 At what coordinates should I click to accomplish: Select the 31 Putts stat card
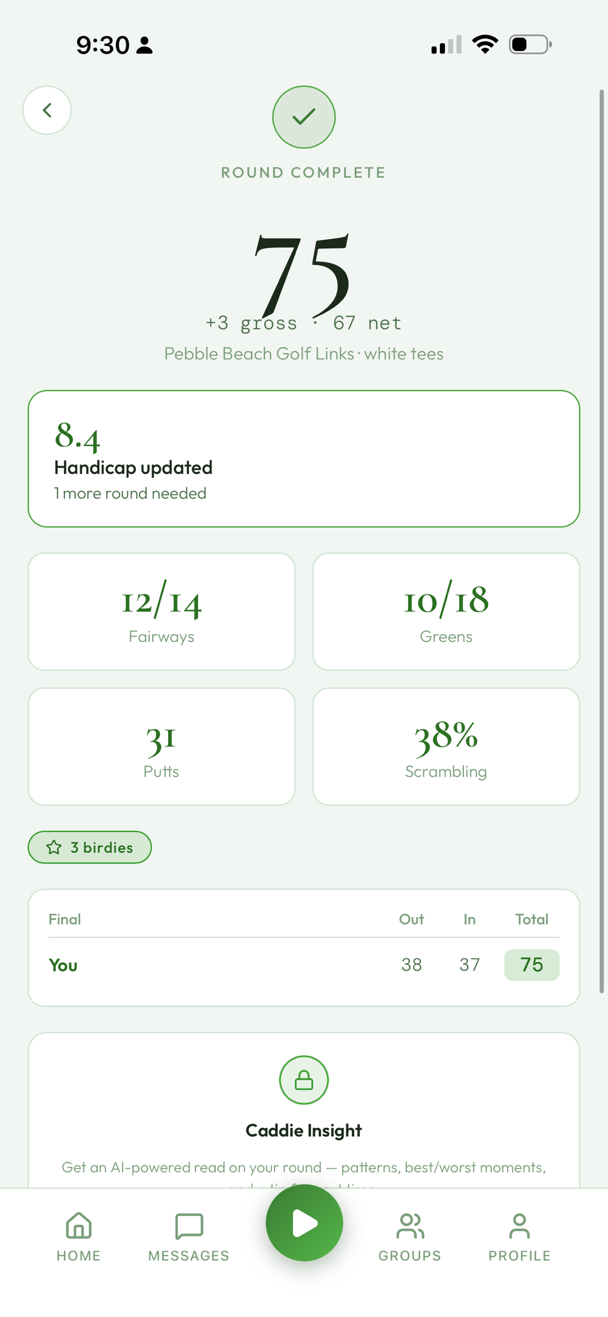coord(161,746)
